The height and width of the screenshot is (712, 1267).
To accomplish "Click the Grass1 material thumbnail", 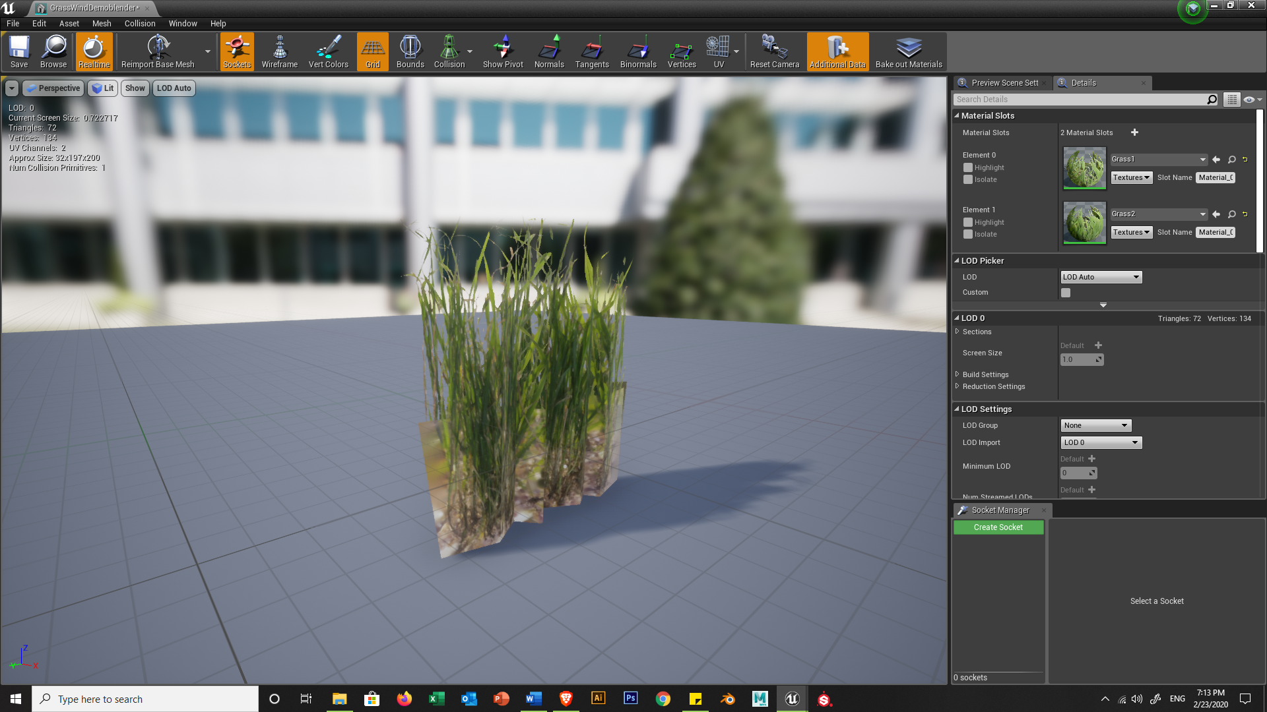I will (1084, 167).
